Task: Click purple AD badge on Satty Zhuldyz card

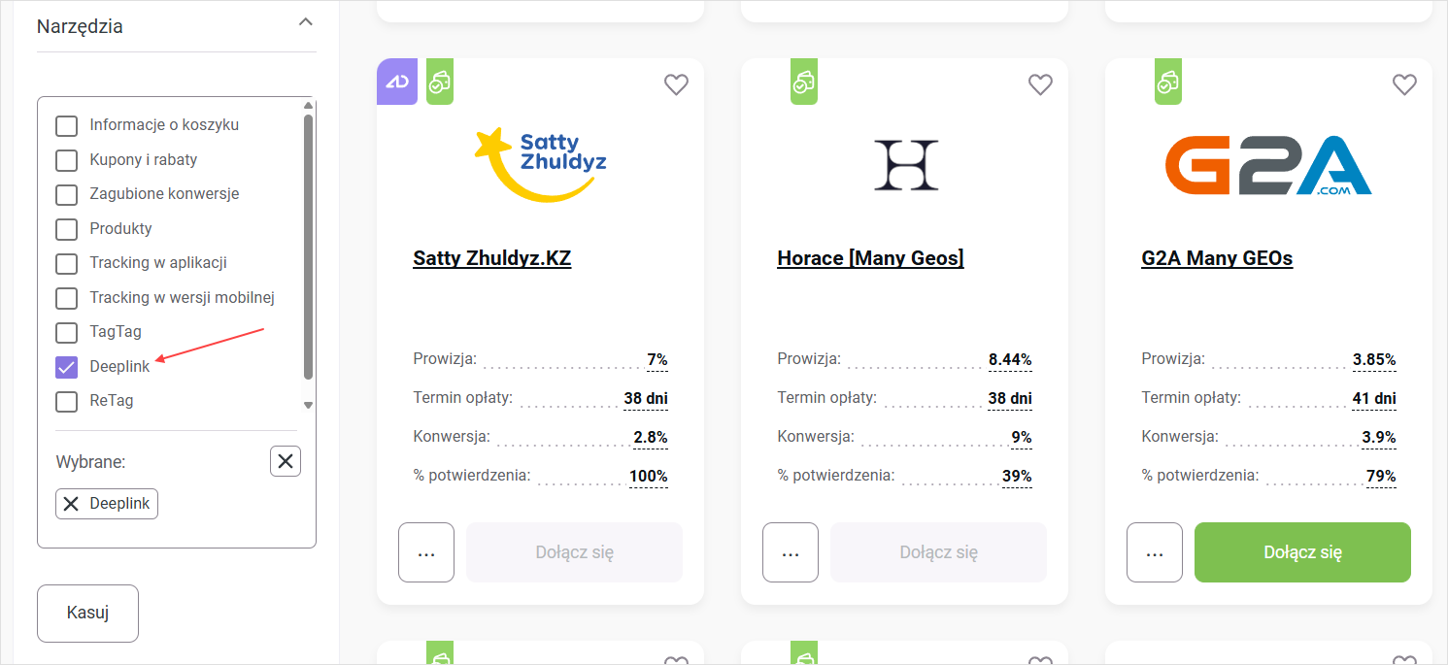Action: (397, 82)
